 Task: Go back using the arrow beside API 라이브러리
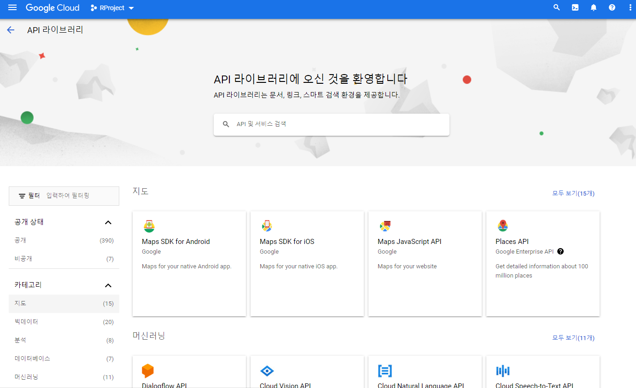click(11, 30)
